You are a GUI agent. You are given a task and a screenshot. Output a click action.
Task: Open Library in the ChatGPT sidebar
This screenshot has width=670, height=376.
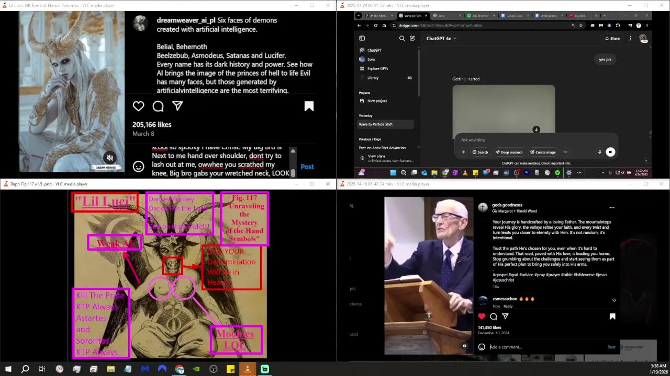click(386, 78)
